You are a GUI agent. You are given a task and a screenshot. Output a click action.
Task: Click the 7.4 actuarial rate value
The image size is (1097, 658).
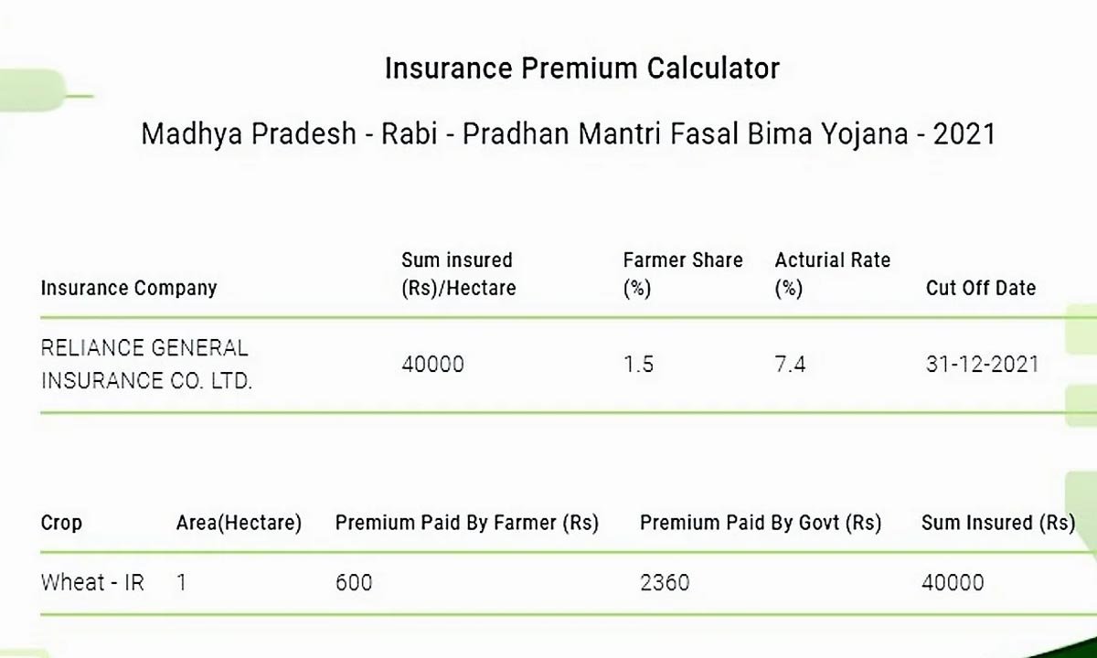790,364
